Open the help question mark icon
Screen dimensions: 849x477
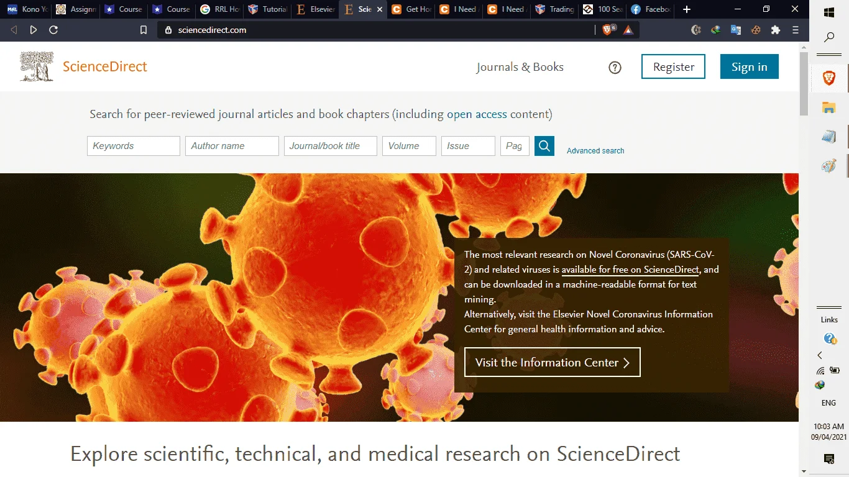coord(615,68)
